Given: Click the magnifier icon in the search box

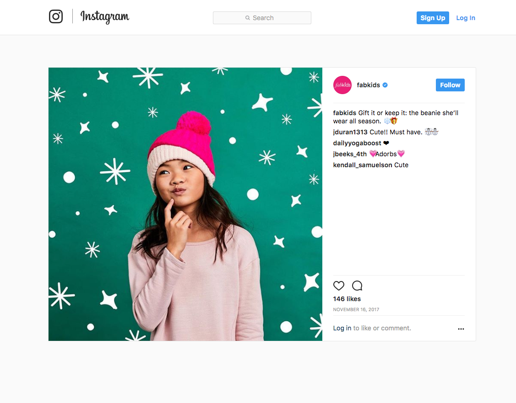Looking at the screenshot, I should tap(247, 18).
